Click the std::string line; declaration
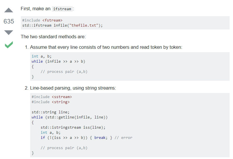Viewport: 233px width, 159px height. [x=50, y=112]
